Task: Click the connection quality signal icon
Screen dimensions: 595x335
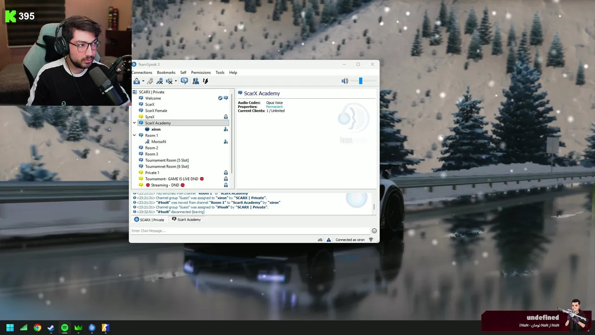Action: (371, 240)
